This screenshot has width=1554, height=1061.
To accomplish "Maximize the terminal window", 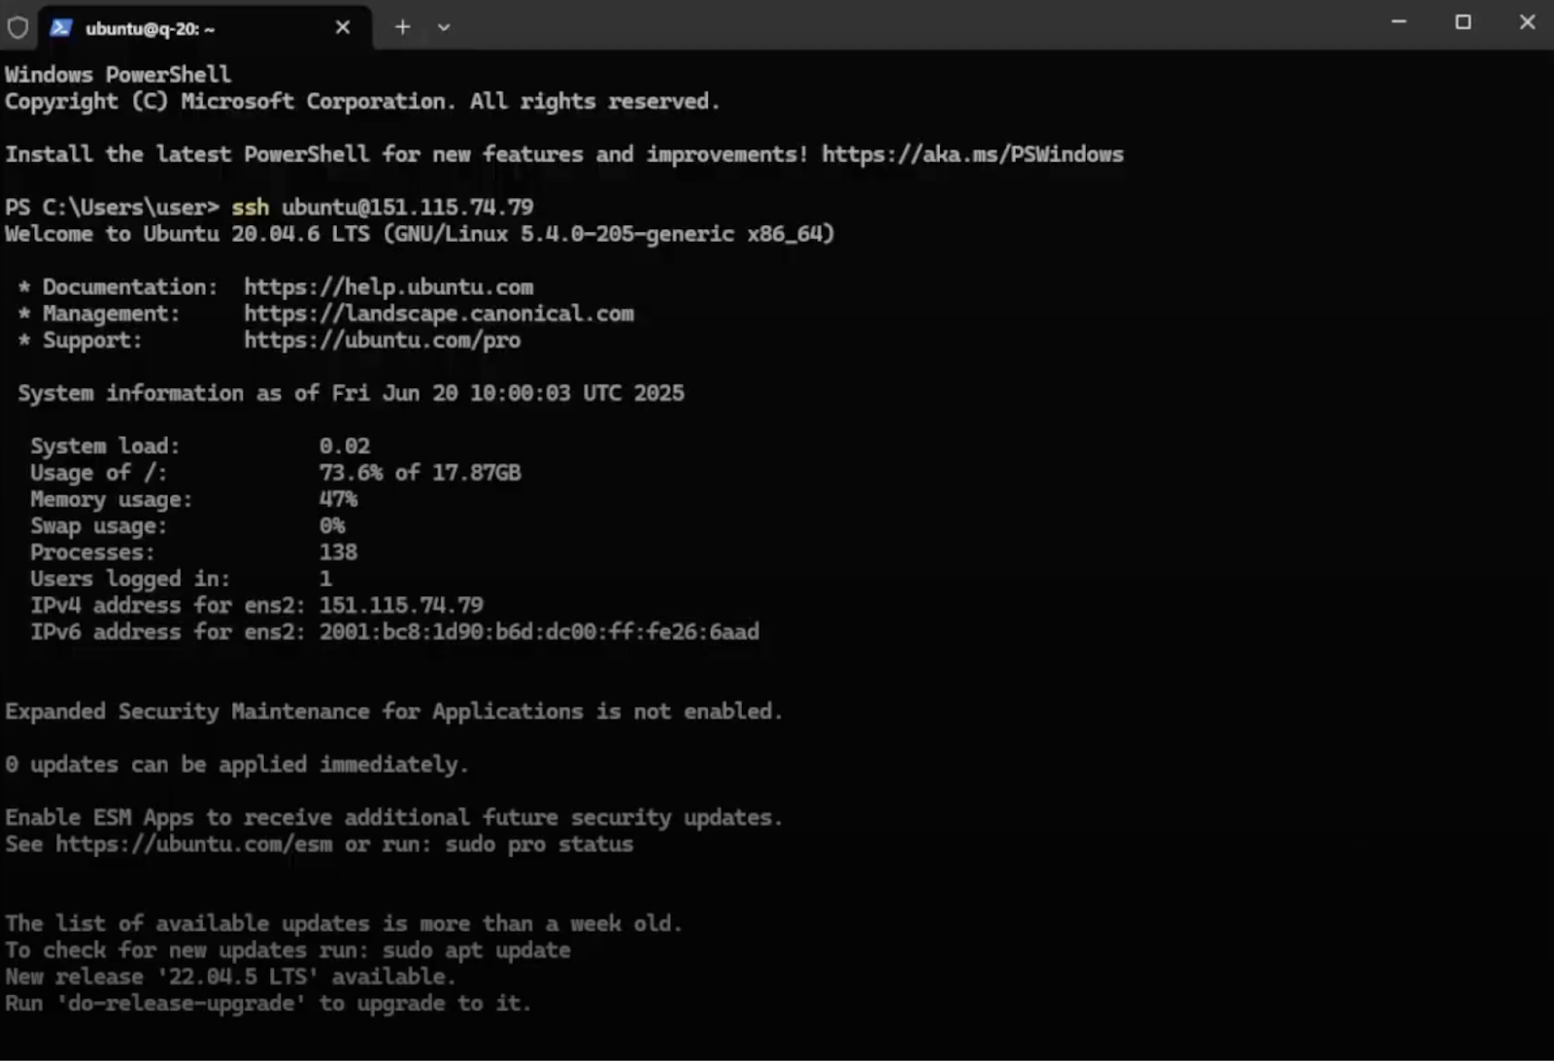I will [x=1463, y=21].
